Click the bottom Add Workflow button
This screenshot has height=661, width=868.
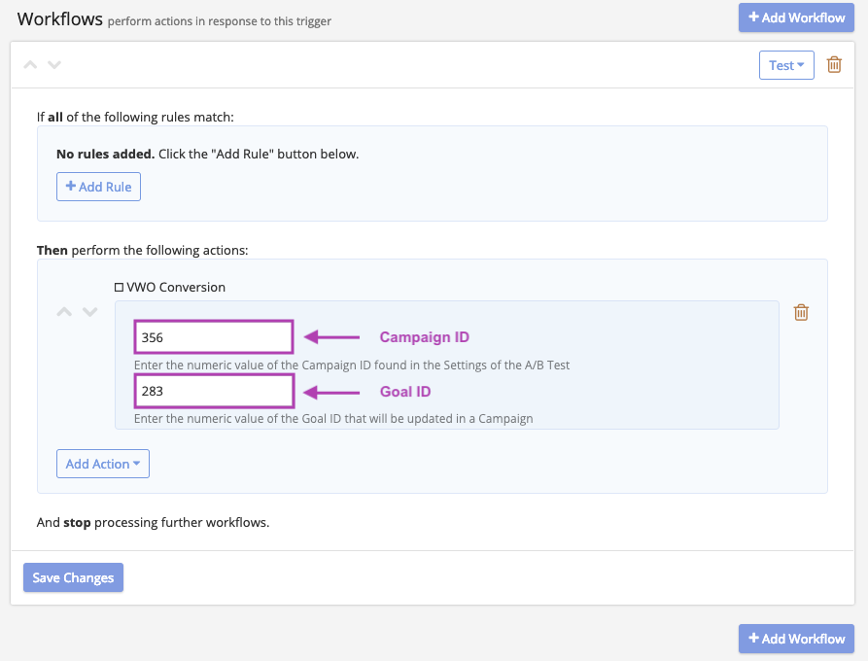pyautogui.click(x=796, y=639)
